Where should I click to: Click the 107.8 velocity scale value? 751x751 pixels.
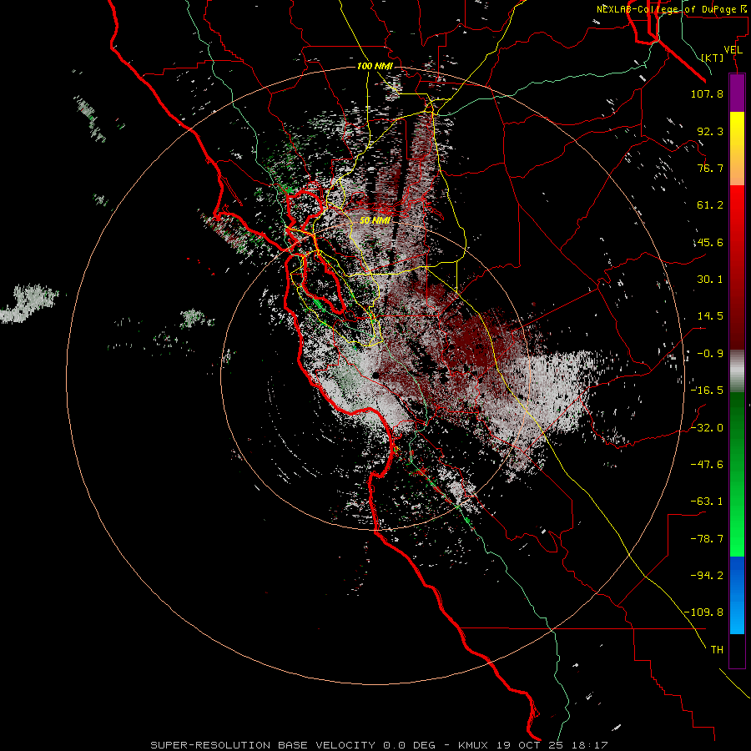[707, 93]
